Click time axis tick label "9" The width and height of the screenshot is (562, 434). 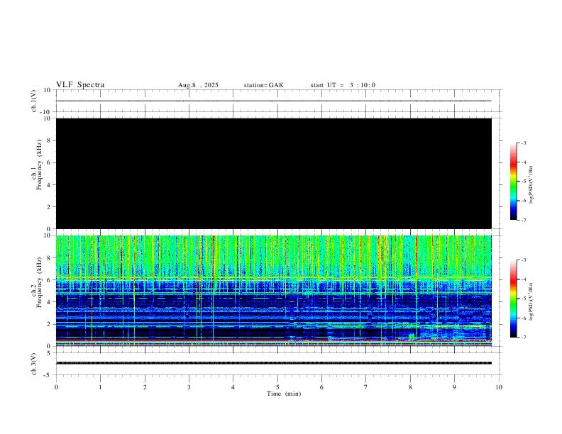[x=454, y=387]
